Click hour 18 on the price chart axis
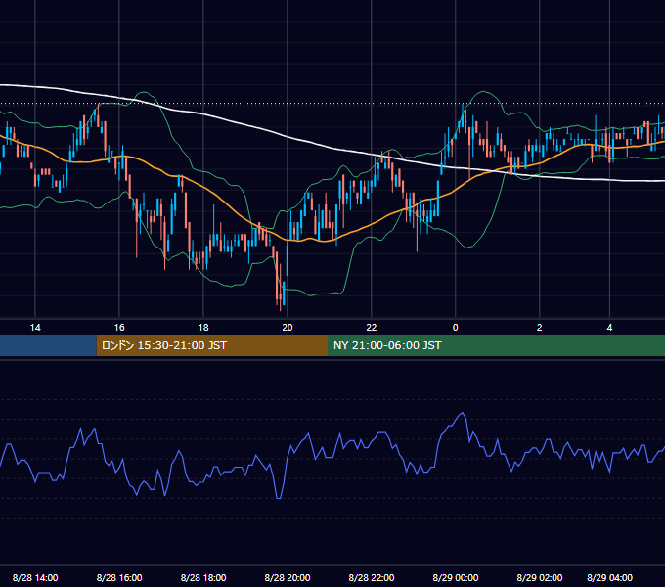The image size is (665, 587). point(203,327)
